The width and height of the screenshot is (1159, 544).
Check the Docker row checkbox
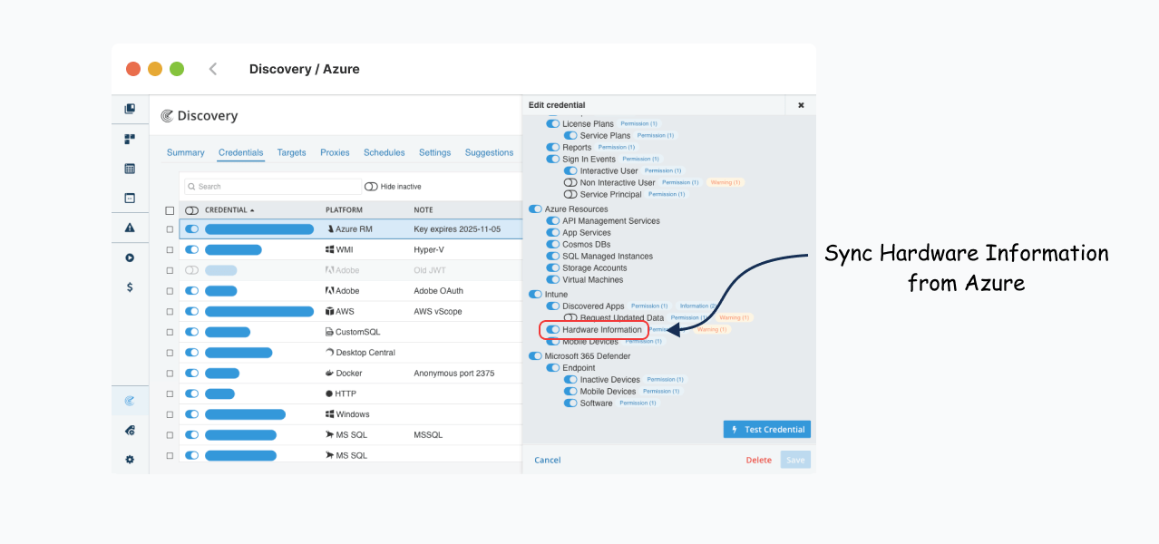[x=170, y=374]
